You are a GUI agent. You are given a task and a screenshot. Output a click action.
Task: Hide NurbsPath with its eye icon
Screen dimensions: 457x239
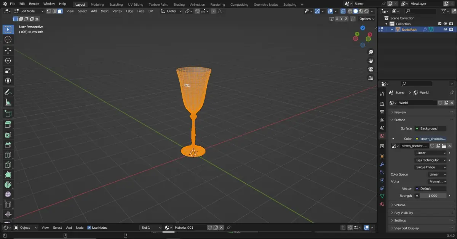[445, 30]
